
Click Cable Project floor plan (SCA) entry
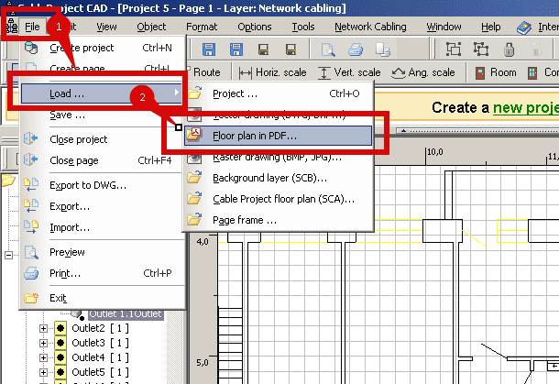click(283, 199)
